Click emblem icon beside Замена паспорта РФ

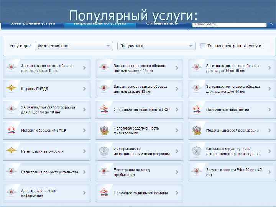point(196,171)
